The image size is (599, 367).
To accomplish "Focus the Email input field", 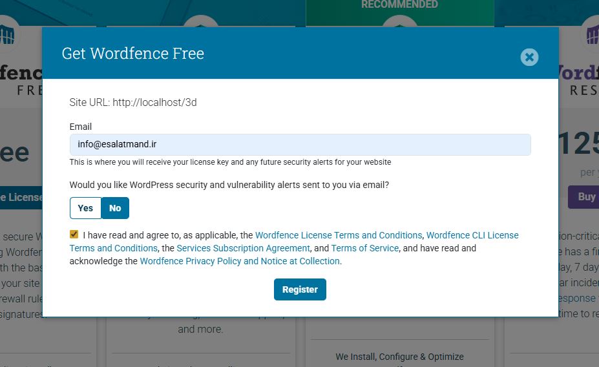I will coord(300,145).
